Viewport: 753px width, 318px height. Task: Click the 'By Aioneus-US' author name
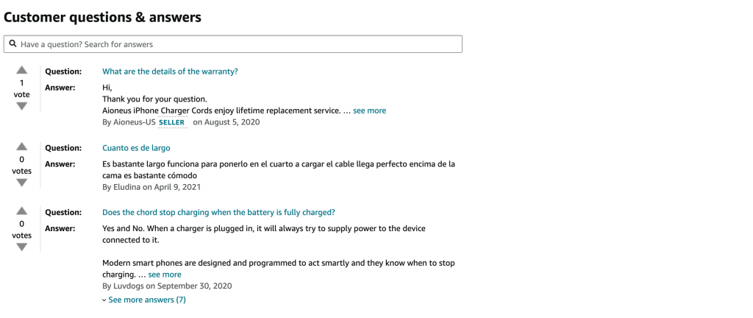click(129, 122)
